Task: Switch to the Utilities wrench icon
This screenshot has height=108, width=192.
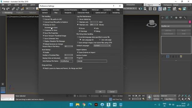Action: point(185,18)
